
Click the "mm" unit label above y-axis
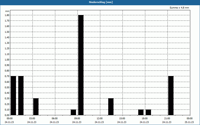(7, 11)
